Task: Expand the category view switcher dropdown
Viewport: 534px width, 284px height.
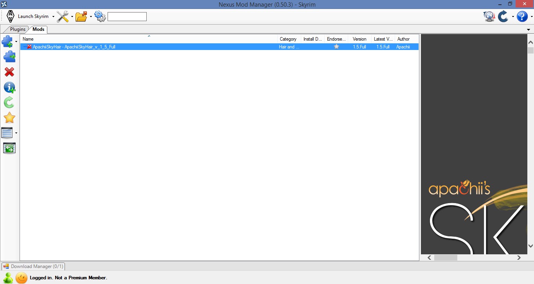Action: [x=16, y=133]
